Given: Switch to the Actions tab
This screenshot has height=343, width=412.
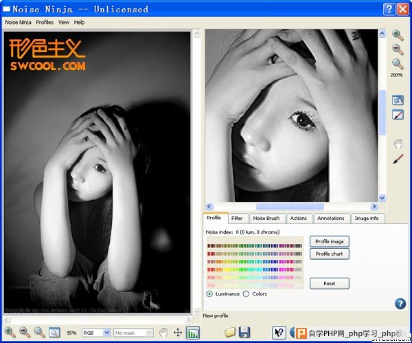Looking at the screenshot, I should point(299,219).
